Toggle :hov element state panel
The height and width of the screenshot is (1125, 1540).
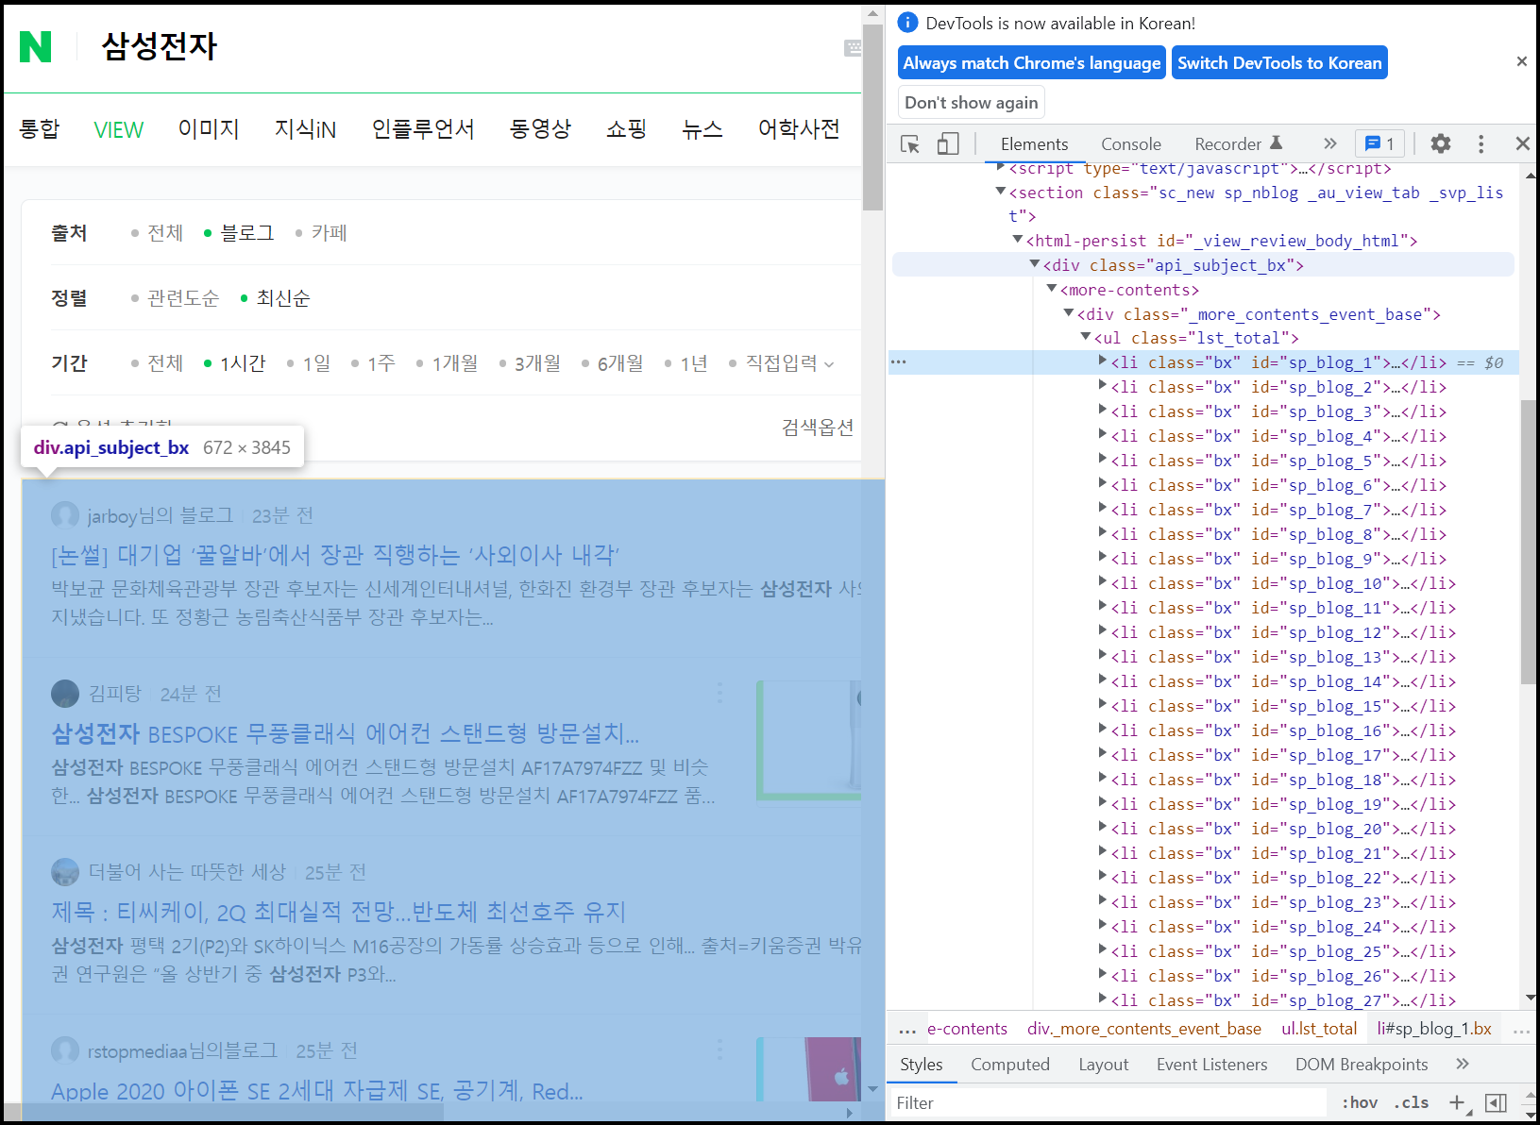tap(1360, 1102)
